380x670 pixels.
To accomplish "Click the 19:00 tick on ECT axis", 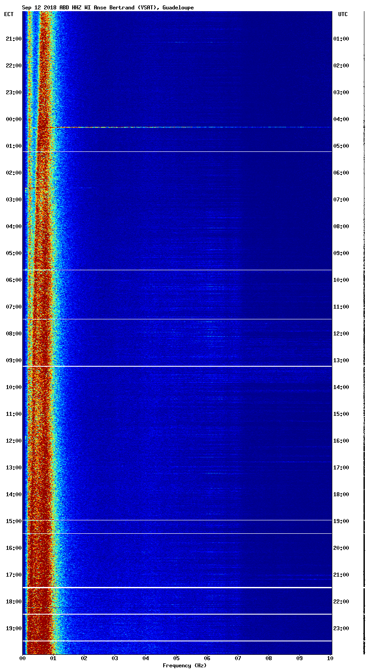I will [13, 628].
